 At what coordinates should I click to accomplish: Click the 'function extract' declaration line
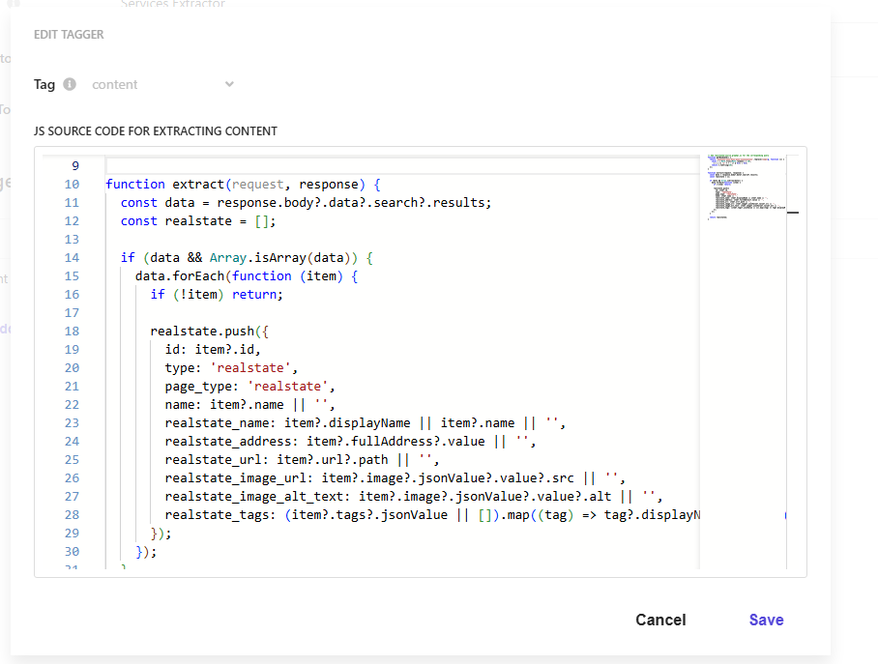coord(243,185)
